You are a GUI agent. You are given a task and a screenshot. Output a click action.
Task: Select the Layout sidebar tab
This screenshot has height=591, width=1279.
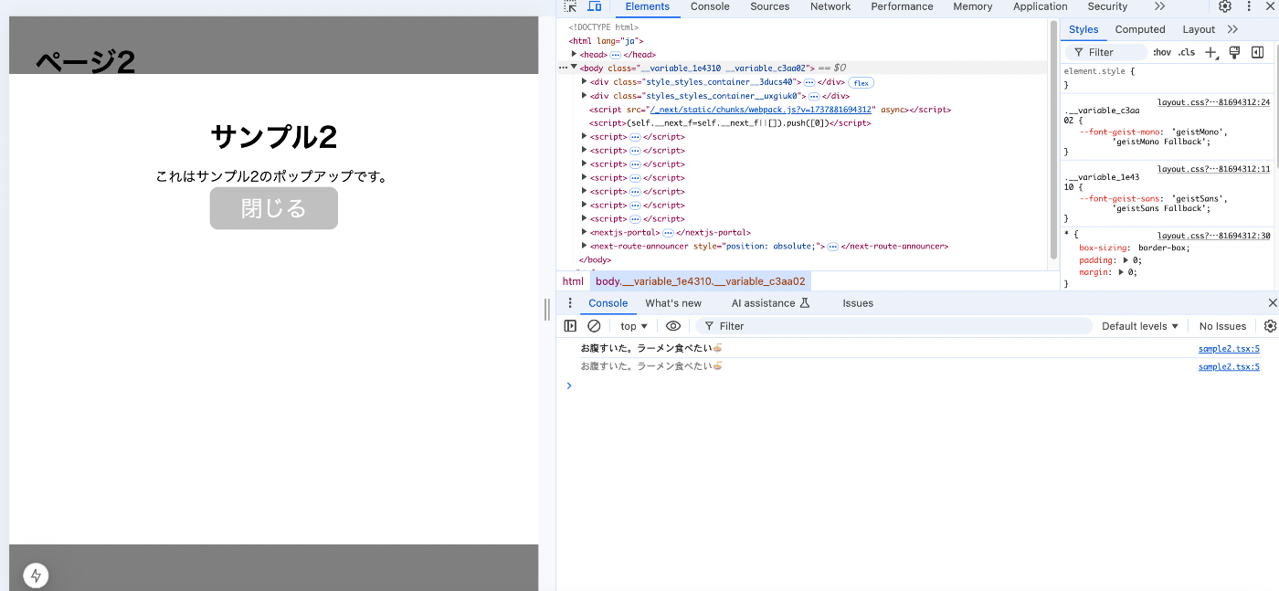tap(1199, 29)
